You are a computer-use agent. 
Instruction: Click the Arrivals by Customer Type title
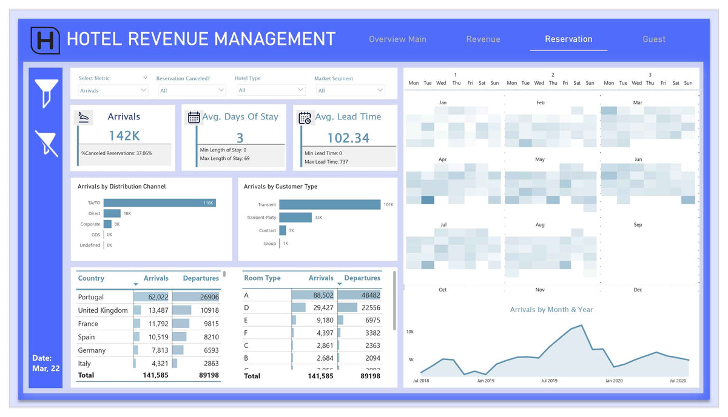point(280,187)
